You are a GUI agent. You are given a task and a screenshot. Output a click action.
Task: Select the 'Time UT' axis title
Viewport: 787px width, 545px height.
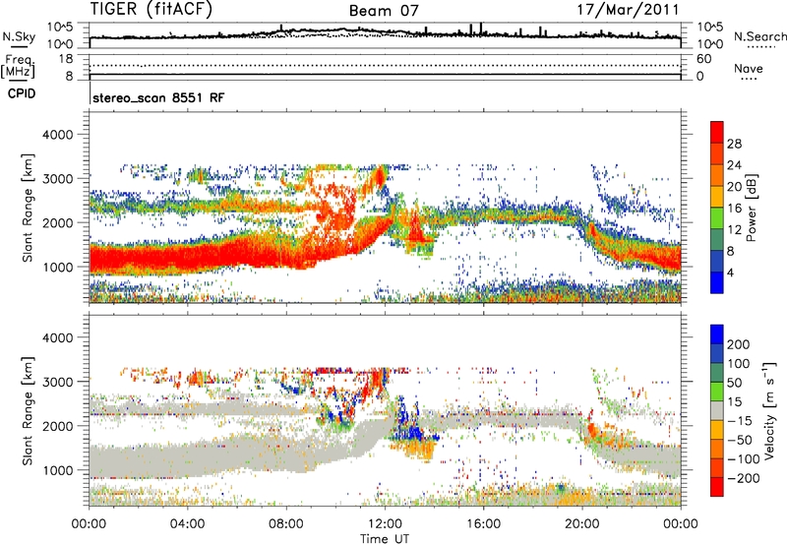tap(385, 539)
